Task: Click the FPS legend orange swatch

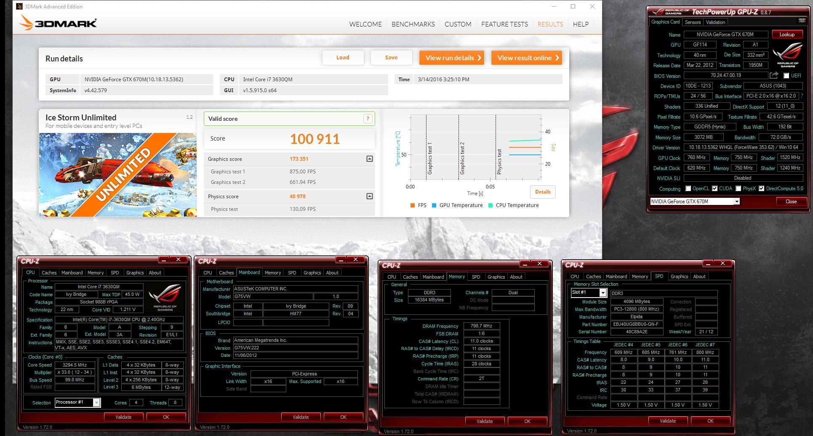Action: pyautogui.click(x=413, y=205)
